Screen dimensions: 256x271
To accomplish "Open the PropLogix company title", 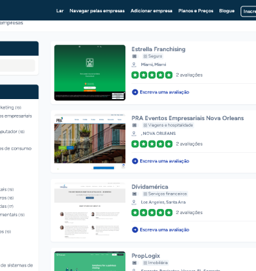I will 146,256.
